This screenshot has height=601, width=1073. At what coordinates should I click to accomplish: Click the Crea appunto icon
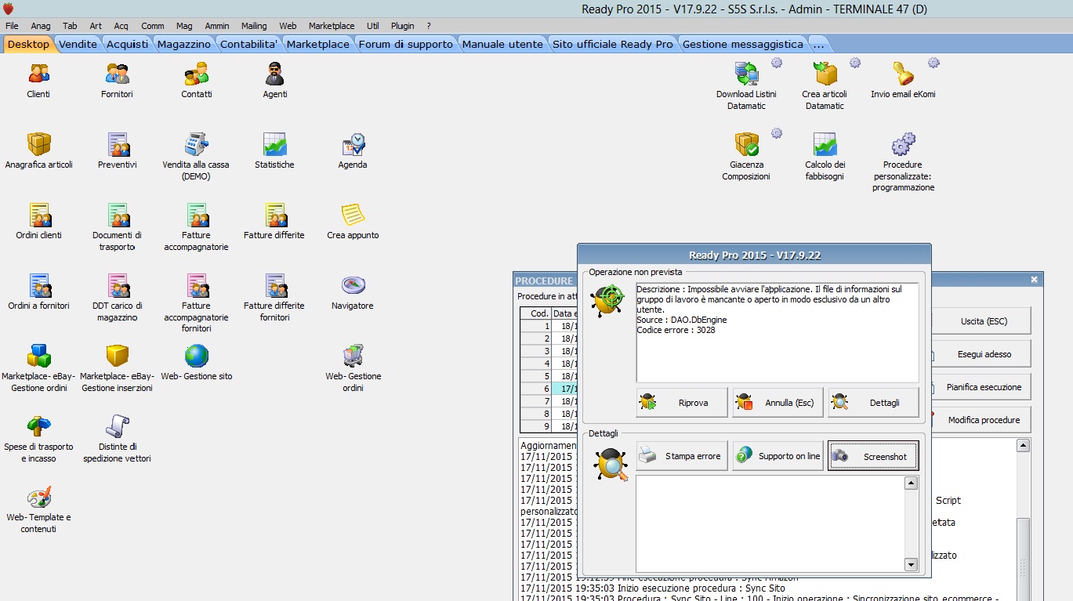click(x=353, y=215)
